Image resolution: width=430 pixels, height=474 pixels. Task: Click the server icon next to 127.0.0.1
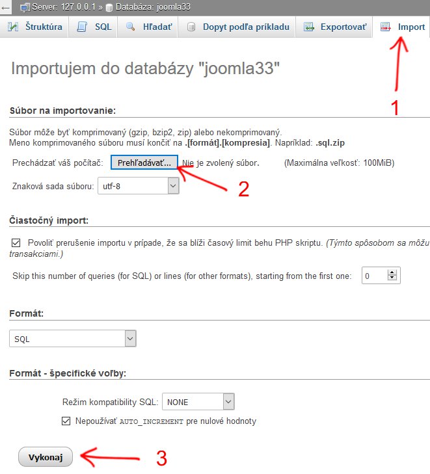click(x=25, y=7)
